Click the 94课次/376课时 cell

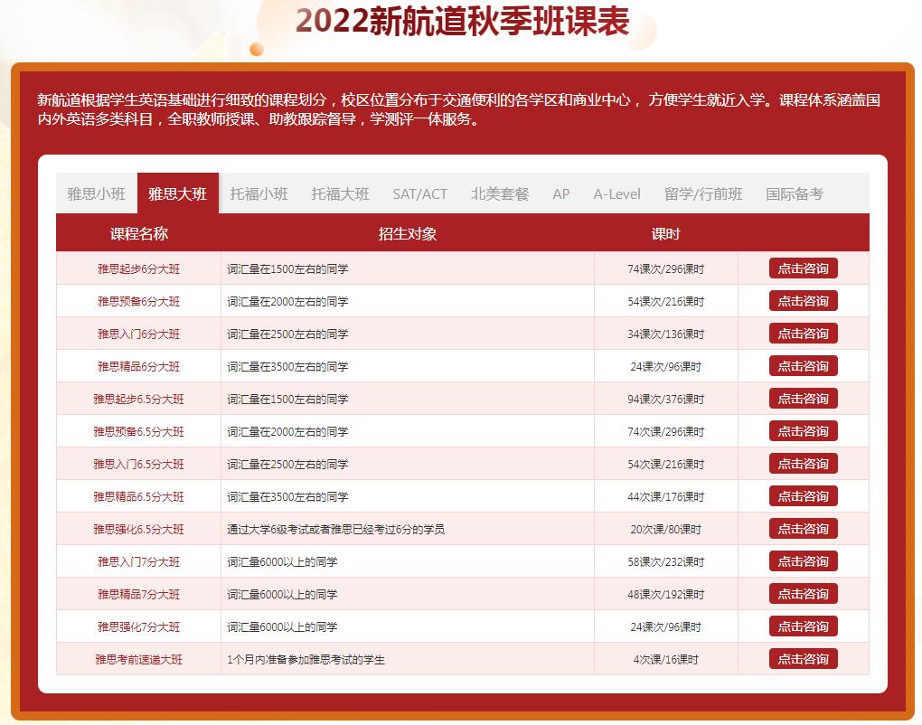665,400
